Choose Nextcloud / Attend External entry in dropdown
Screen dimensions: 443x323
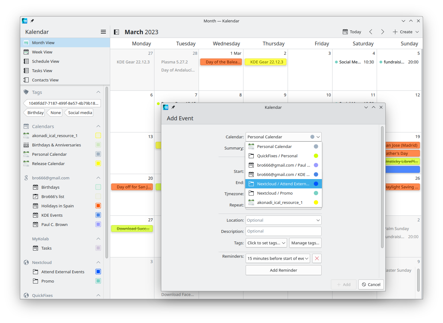click(284, 184)
